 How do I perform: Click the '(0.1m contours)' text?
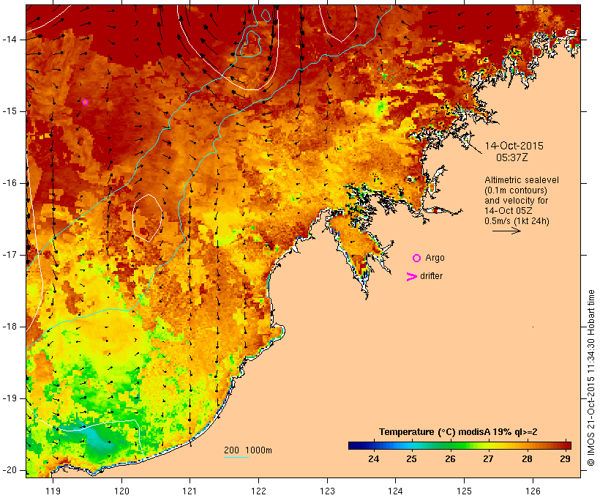[516, 190]
